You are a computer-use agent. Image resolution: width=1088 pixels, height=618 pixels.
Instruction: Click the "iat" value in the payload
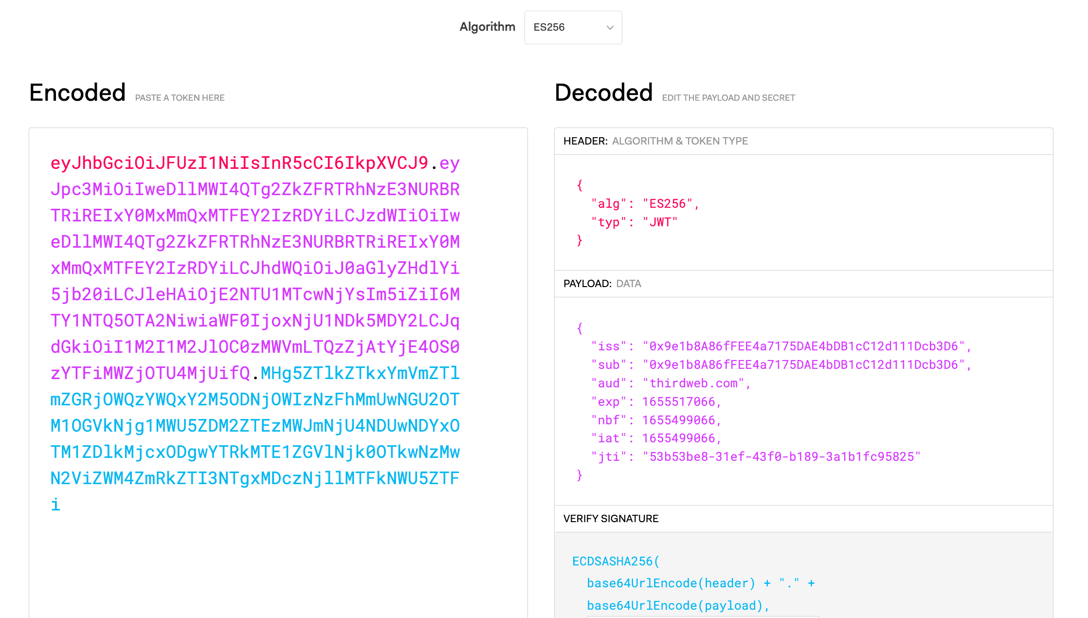pos(679,438)
